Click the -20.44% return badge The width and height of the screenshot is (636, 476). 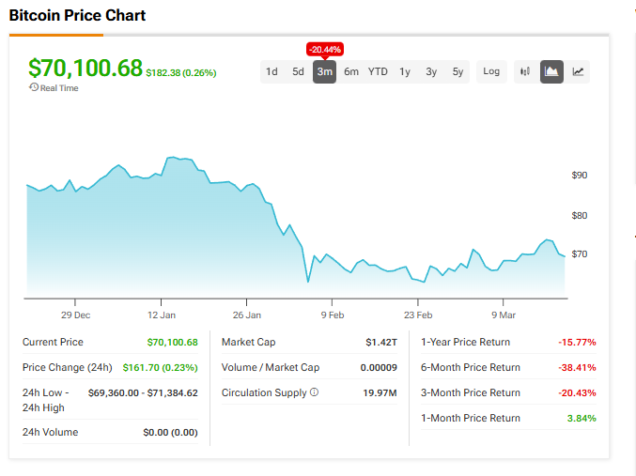click(325, 49)
